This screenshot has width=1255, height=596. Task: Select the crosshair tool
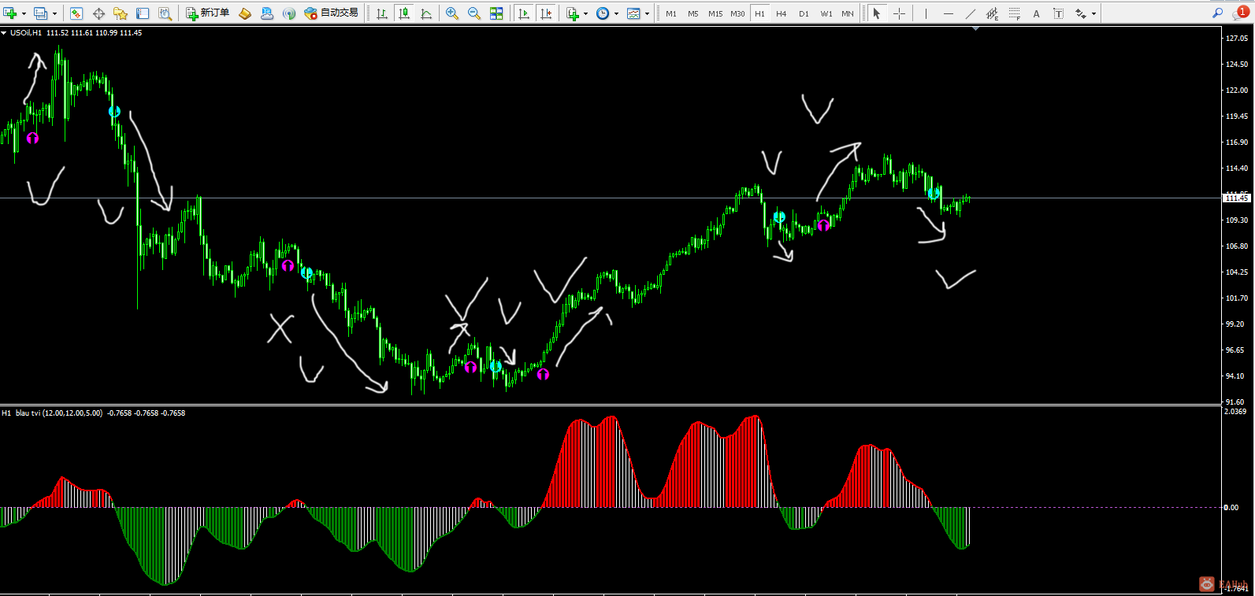(899, 13)
